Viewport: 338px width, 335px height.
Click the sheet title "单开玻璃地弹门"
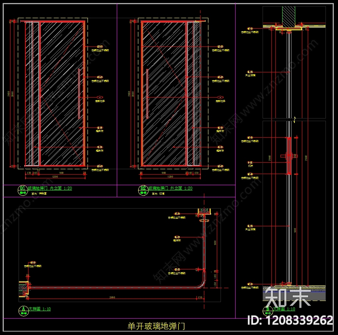(156, 326)
